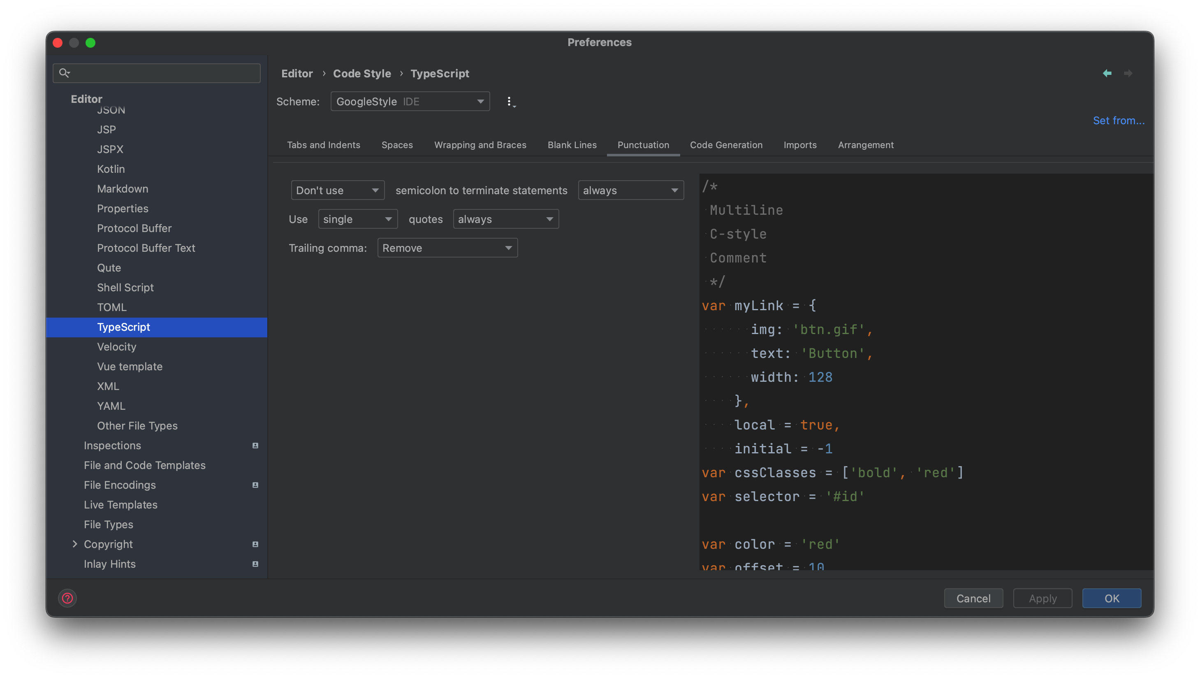The height and width of the screenshot is (678, 1200).
Task: Click the search magnifier icon in settings sidebar
Action: coord(65,73)
